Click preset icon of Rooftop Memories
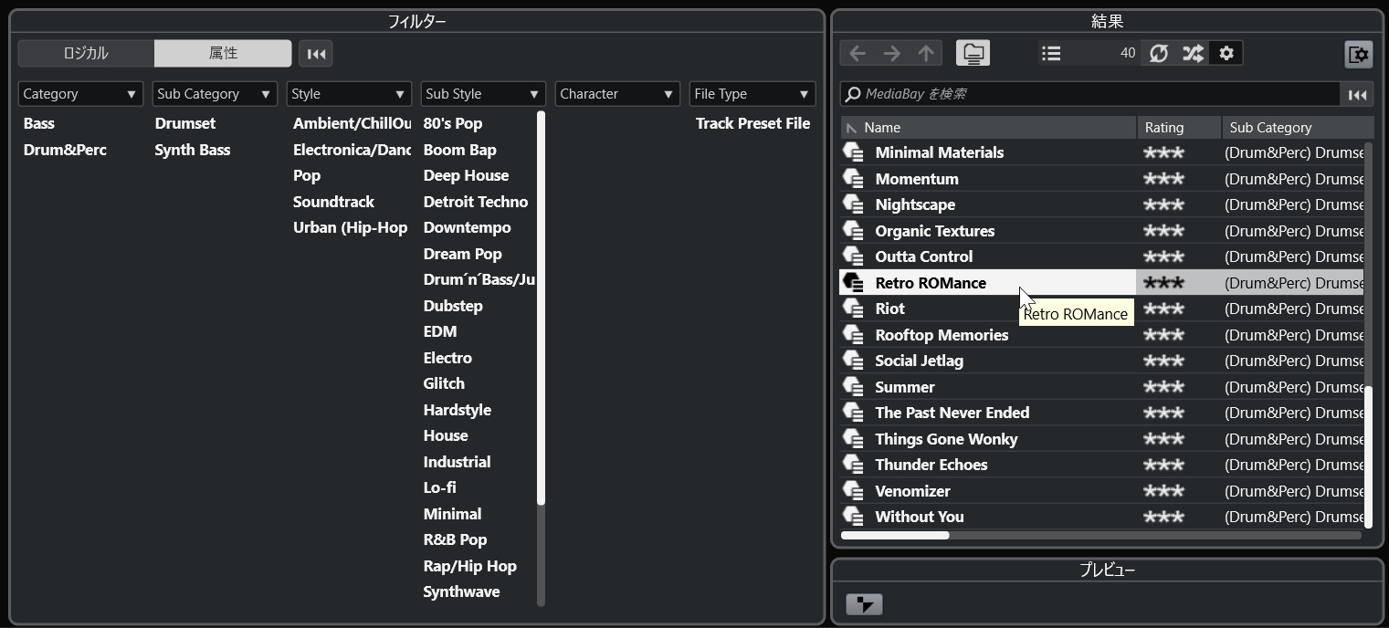 [x=853, y=335]
